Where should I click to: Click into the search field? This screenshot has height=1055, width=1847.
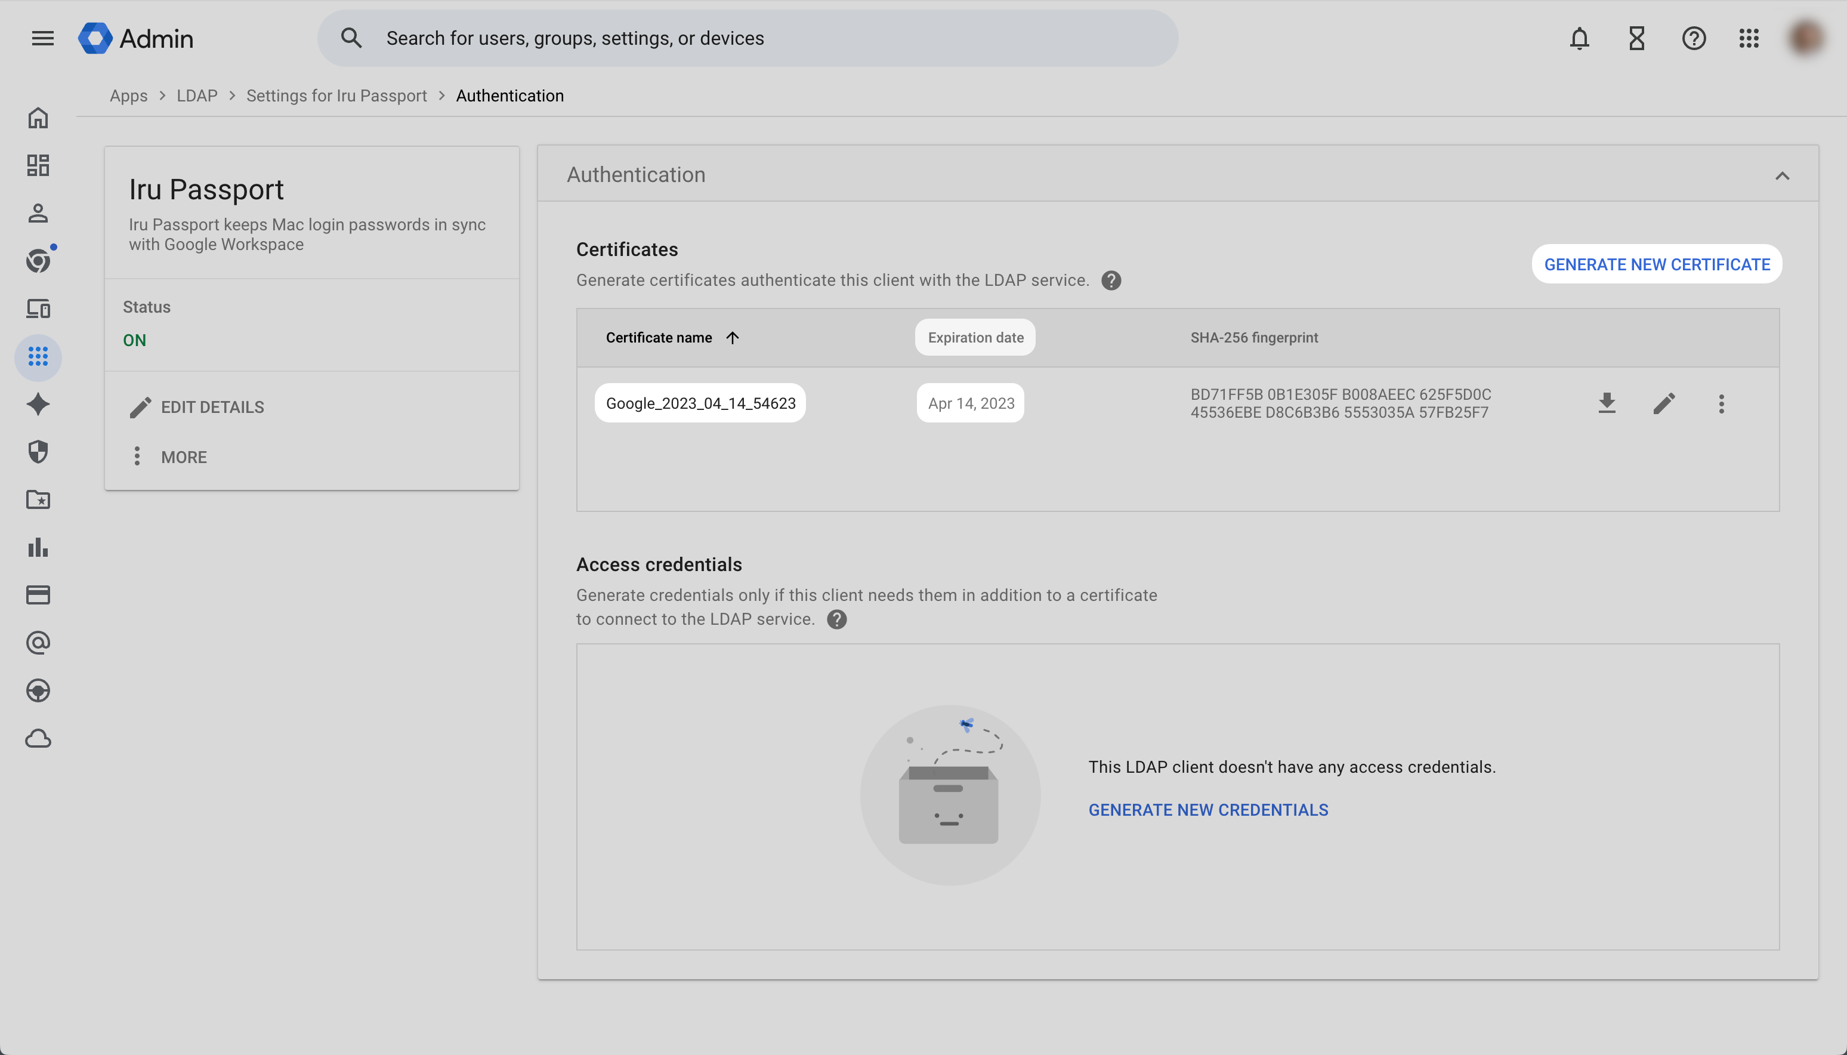pyautogui.click(x=748, y=38)
